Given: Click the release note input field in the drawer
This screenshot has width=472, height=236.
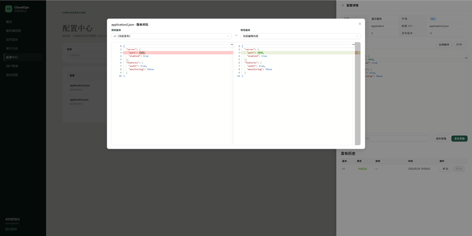Looking at the screenshot, I should click(397, 139).
